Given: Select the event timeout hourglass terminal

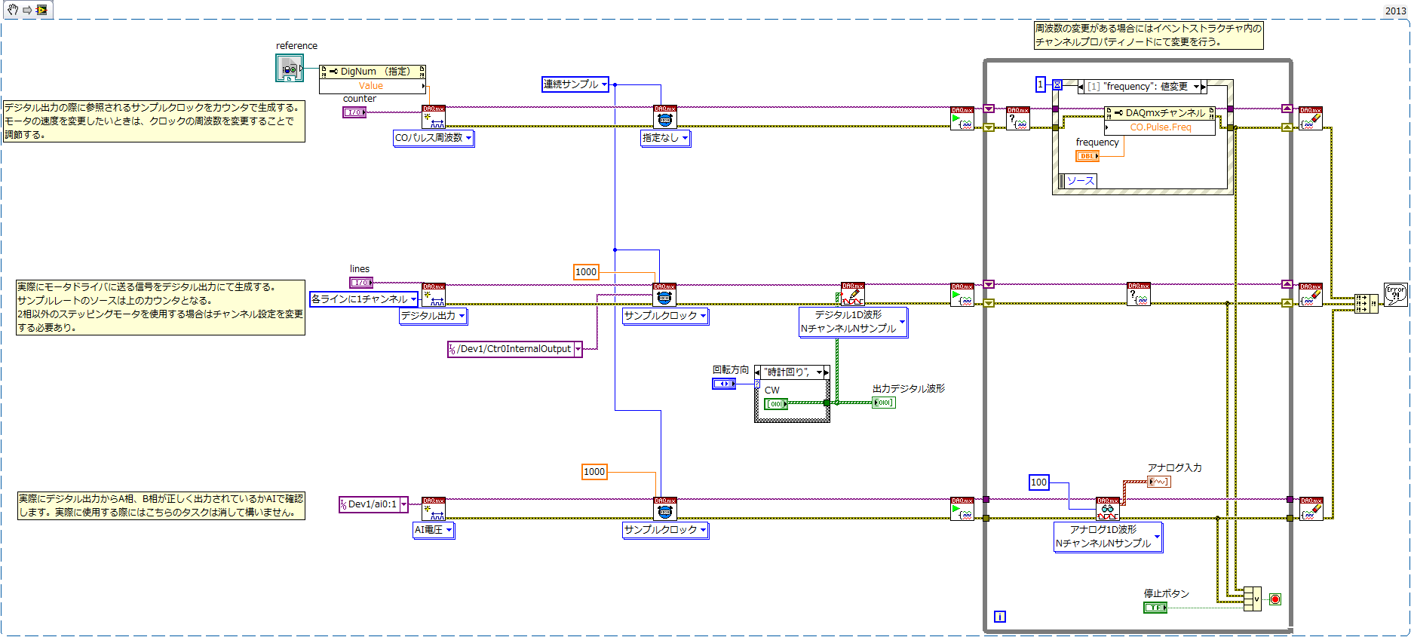Looking at the screenshot, I should click(x=1057, y=85).
